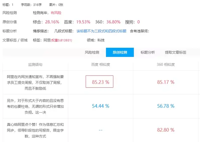Click the 阿里 tag weight 0.813931
Screen dimensions: 200x142
(61, 40)
